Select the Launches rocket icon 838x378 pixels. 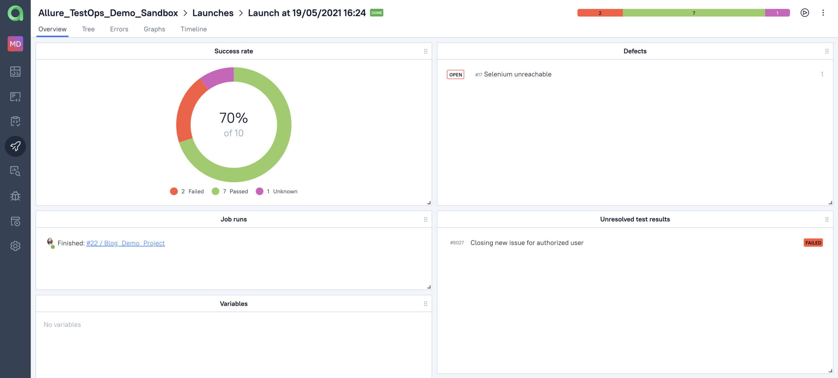pos(15,146)
